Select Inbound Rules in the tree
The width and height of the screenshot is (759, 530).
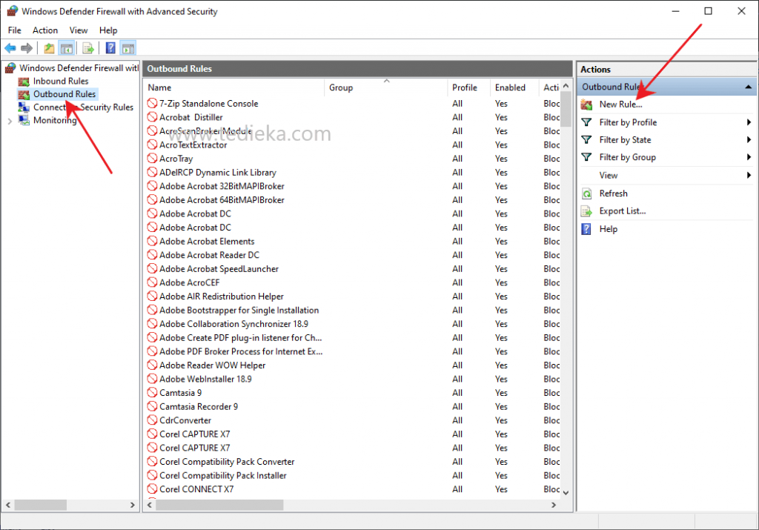(61, 82)
